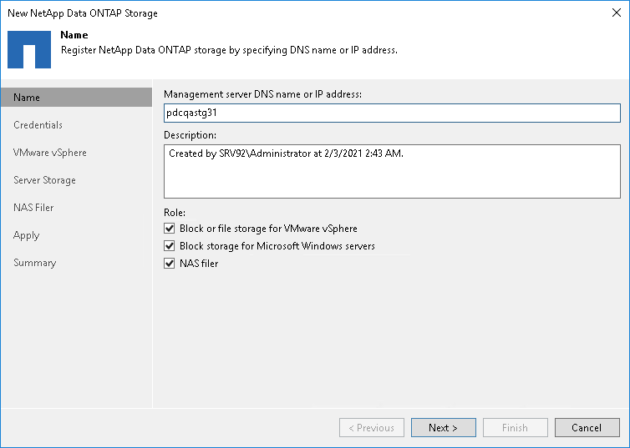Click the Next button

(x=443, y=427)
